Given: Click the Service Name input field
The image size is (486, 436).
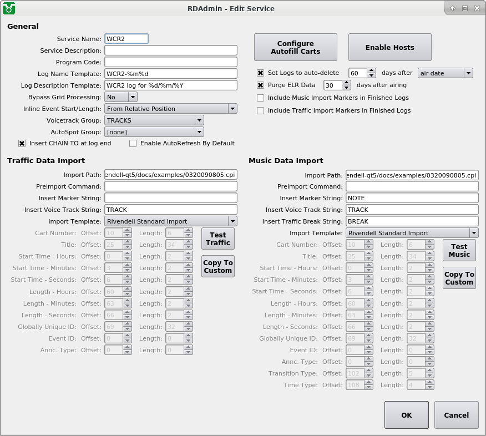Looking at the screenshot, I should point(126,38).
